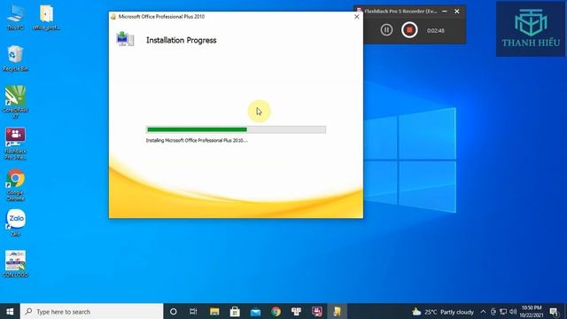
Task: Click "Installing Microsoft Office Professional Plus 2010..." status text
Action: [x=197, y=140]
